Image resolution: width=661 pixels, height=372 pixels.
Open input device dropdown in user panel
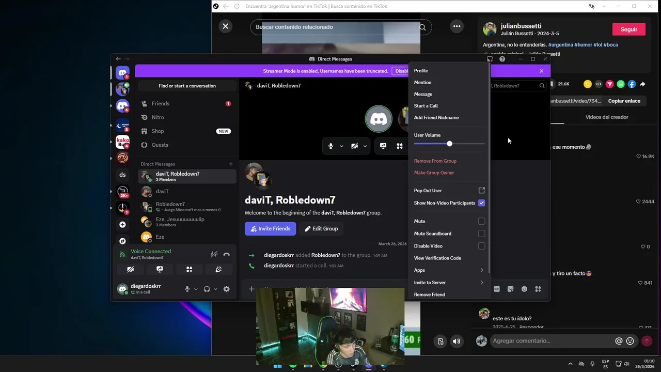[x=196, y=289]
